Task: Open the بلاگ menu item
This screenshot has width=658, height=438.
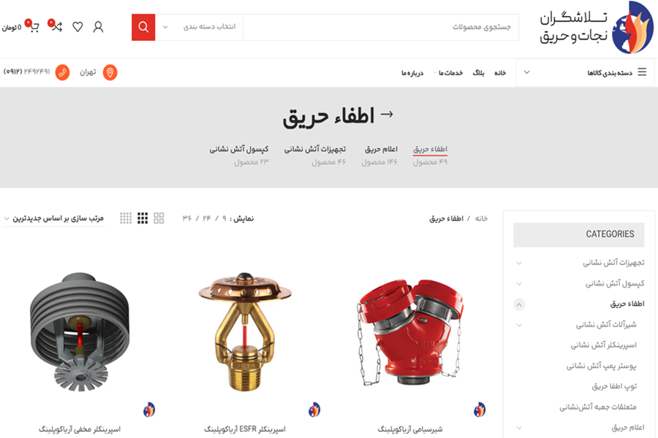Action: [x=478, y=73]
